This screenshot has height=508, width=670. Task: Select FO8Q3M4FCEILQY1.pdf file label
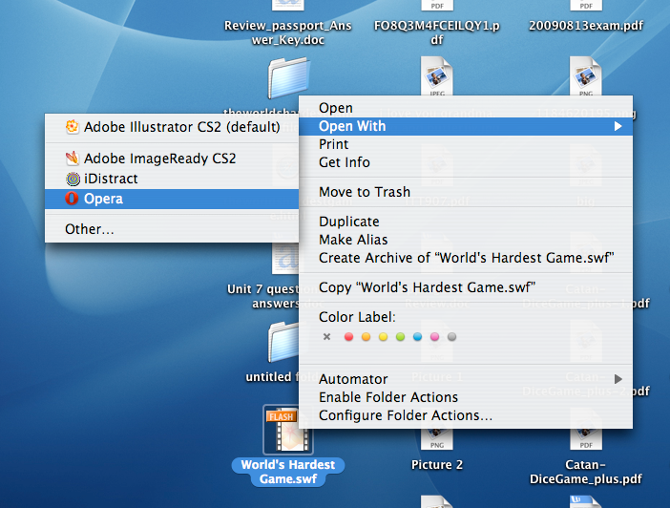coord(437,32)
